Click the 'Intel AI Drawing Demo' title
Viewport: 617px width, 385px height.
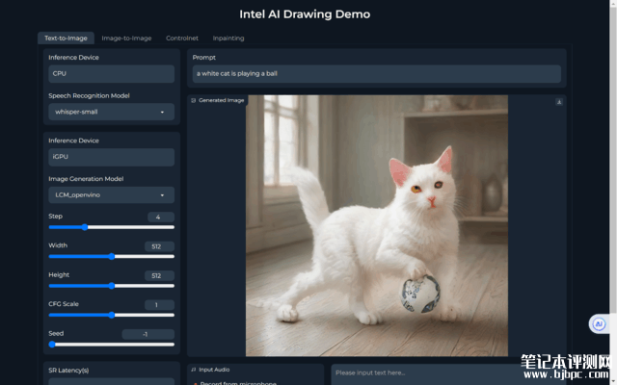305,14
